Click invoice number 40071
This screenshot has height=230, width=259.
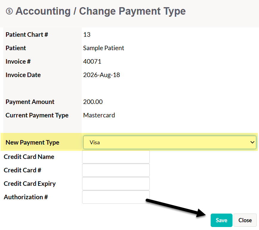coord(92,62)
